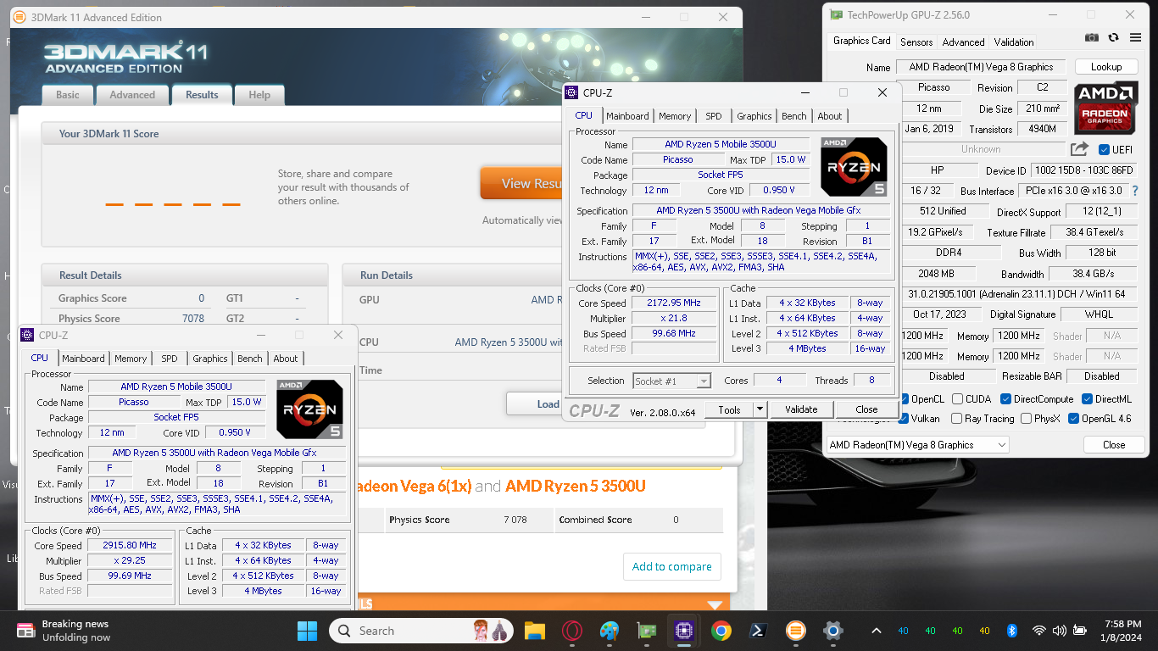This screenshot has height=651, width=1158.
Task: Open the Socket #1 selection dropdown
Action: 672,381
